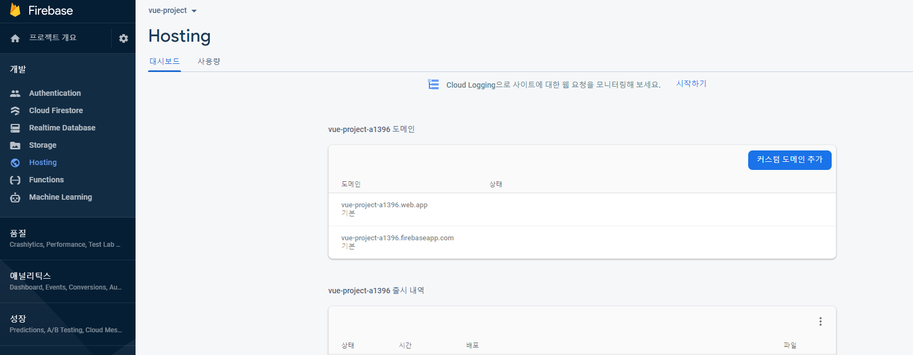Expand the vue-project selector dropdown arrow
Screen dimensions: 913x355
(194, 11)
